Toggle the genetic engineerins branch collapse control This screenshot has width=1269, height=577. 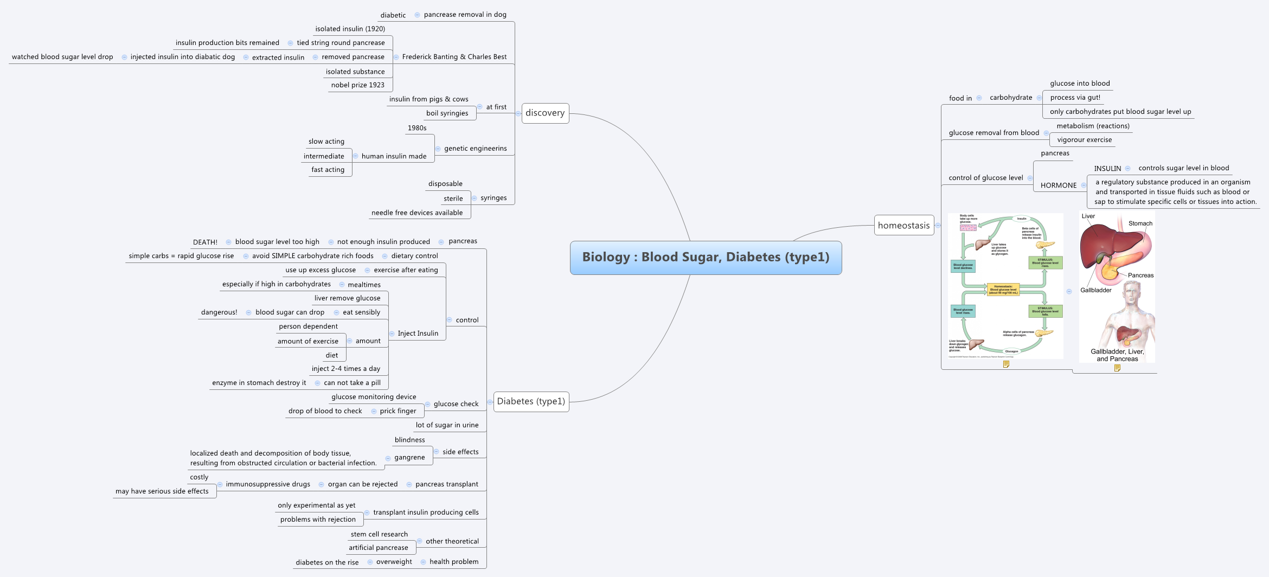438,149
